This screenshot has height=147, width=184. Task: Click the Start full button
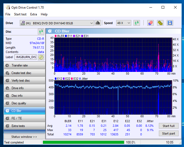[169, 126]
